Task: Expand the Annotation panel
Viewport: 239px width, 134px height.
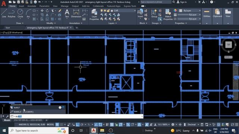Action: point(76,23)
